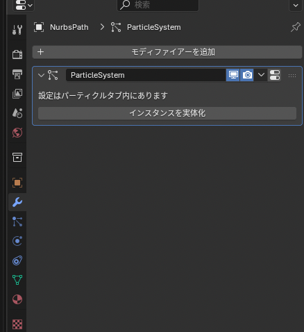Open the Object Constraints tab
The image size is (304, 332).
pos(17,260)
